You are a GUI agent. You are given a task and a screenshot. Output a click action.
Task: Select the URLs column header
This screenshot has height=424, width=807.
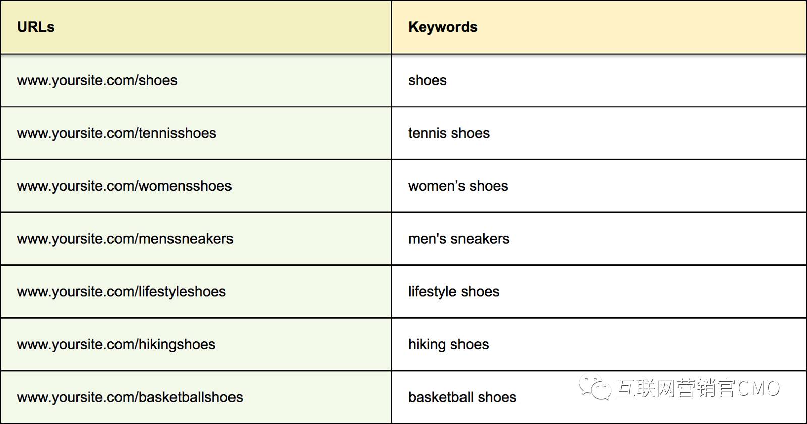tap(36, 27)
